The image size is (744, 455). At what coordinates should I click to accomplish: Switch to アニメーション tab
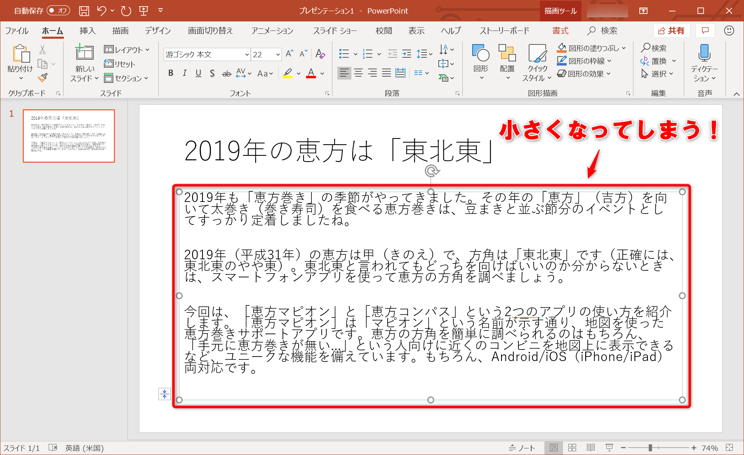[272, 30]
